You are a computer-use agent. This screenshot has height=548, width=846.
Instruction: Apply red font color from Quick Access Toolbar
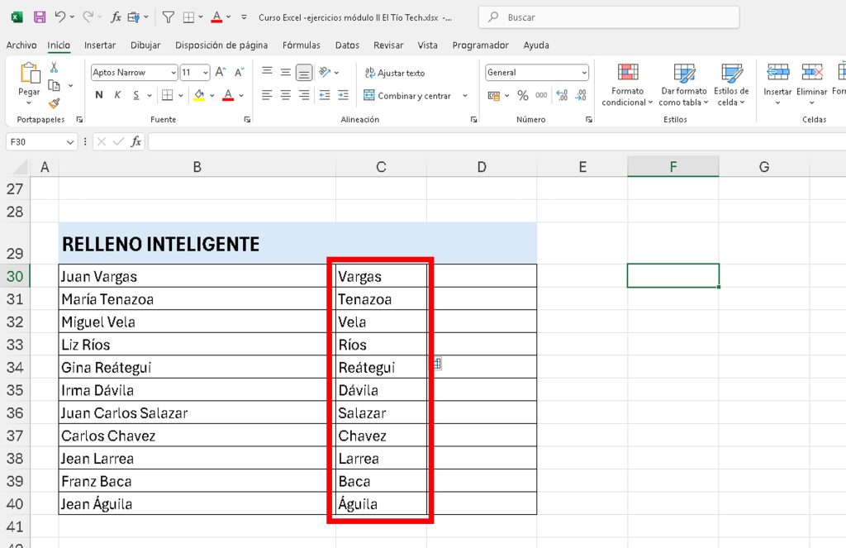[x=217, y=17]
